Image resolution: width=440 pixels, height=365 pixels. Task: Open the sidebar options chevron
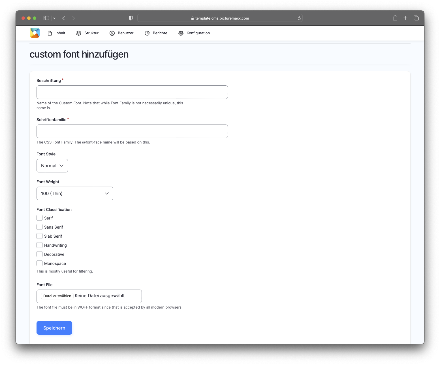pos(54,18)
